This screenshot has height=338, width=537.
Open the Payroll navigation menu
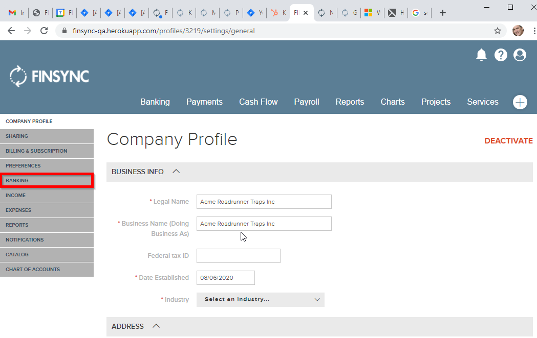tap(306, 102)
